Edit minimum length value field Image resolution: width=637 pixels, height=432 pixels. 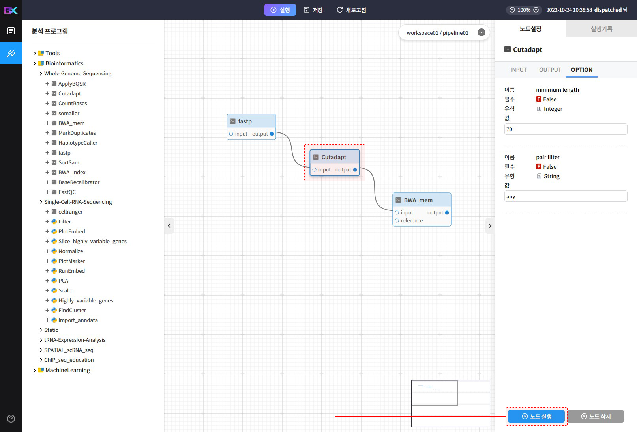tap(566, 129)
